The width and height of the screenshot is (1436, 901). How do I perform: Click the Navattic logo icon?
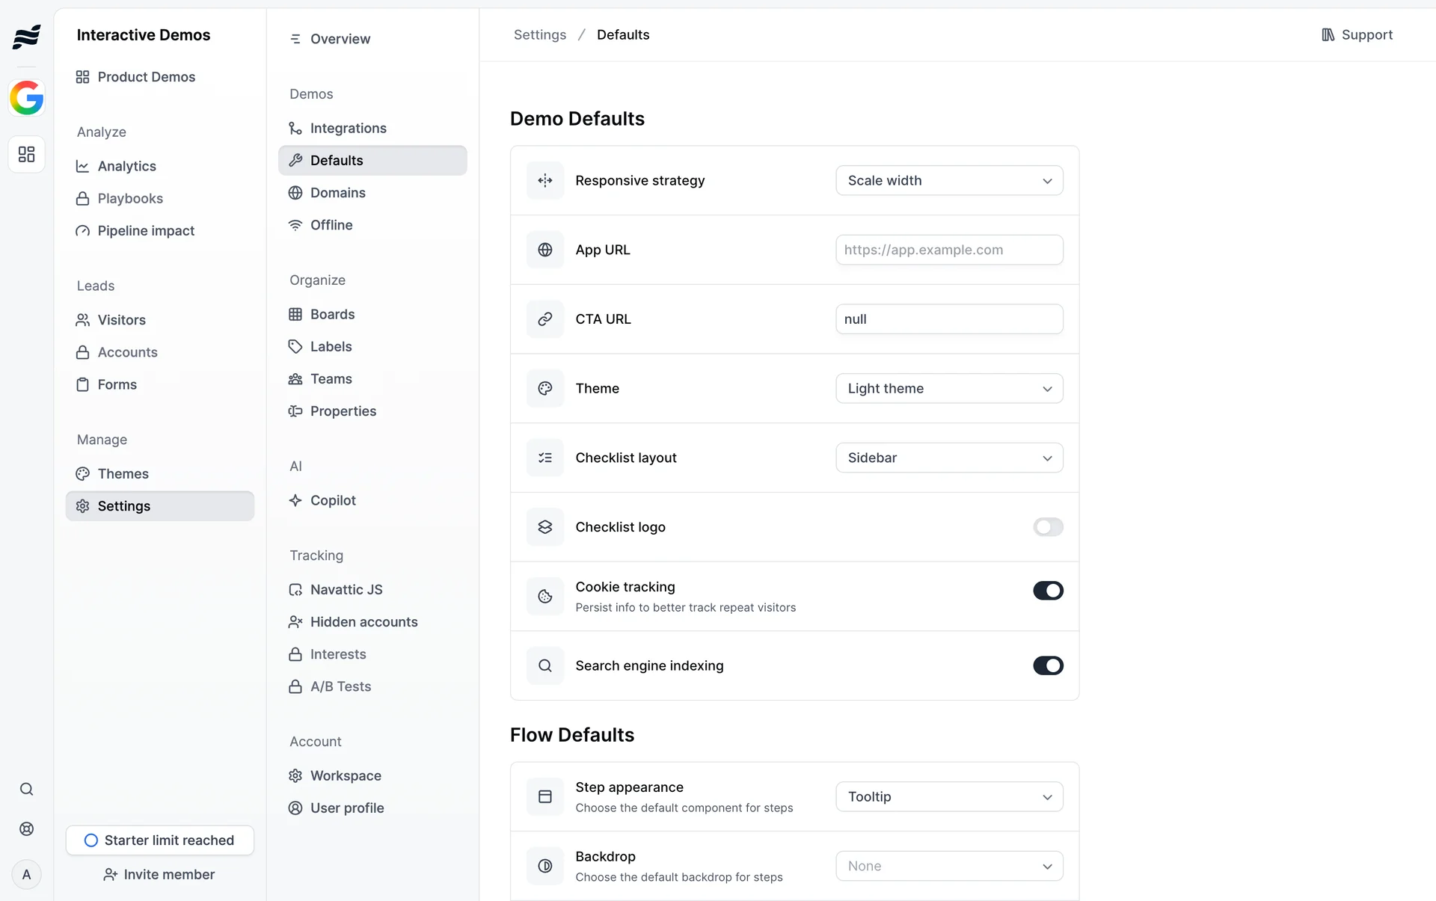(27, 36)
